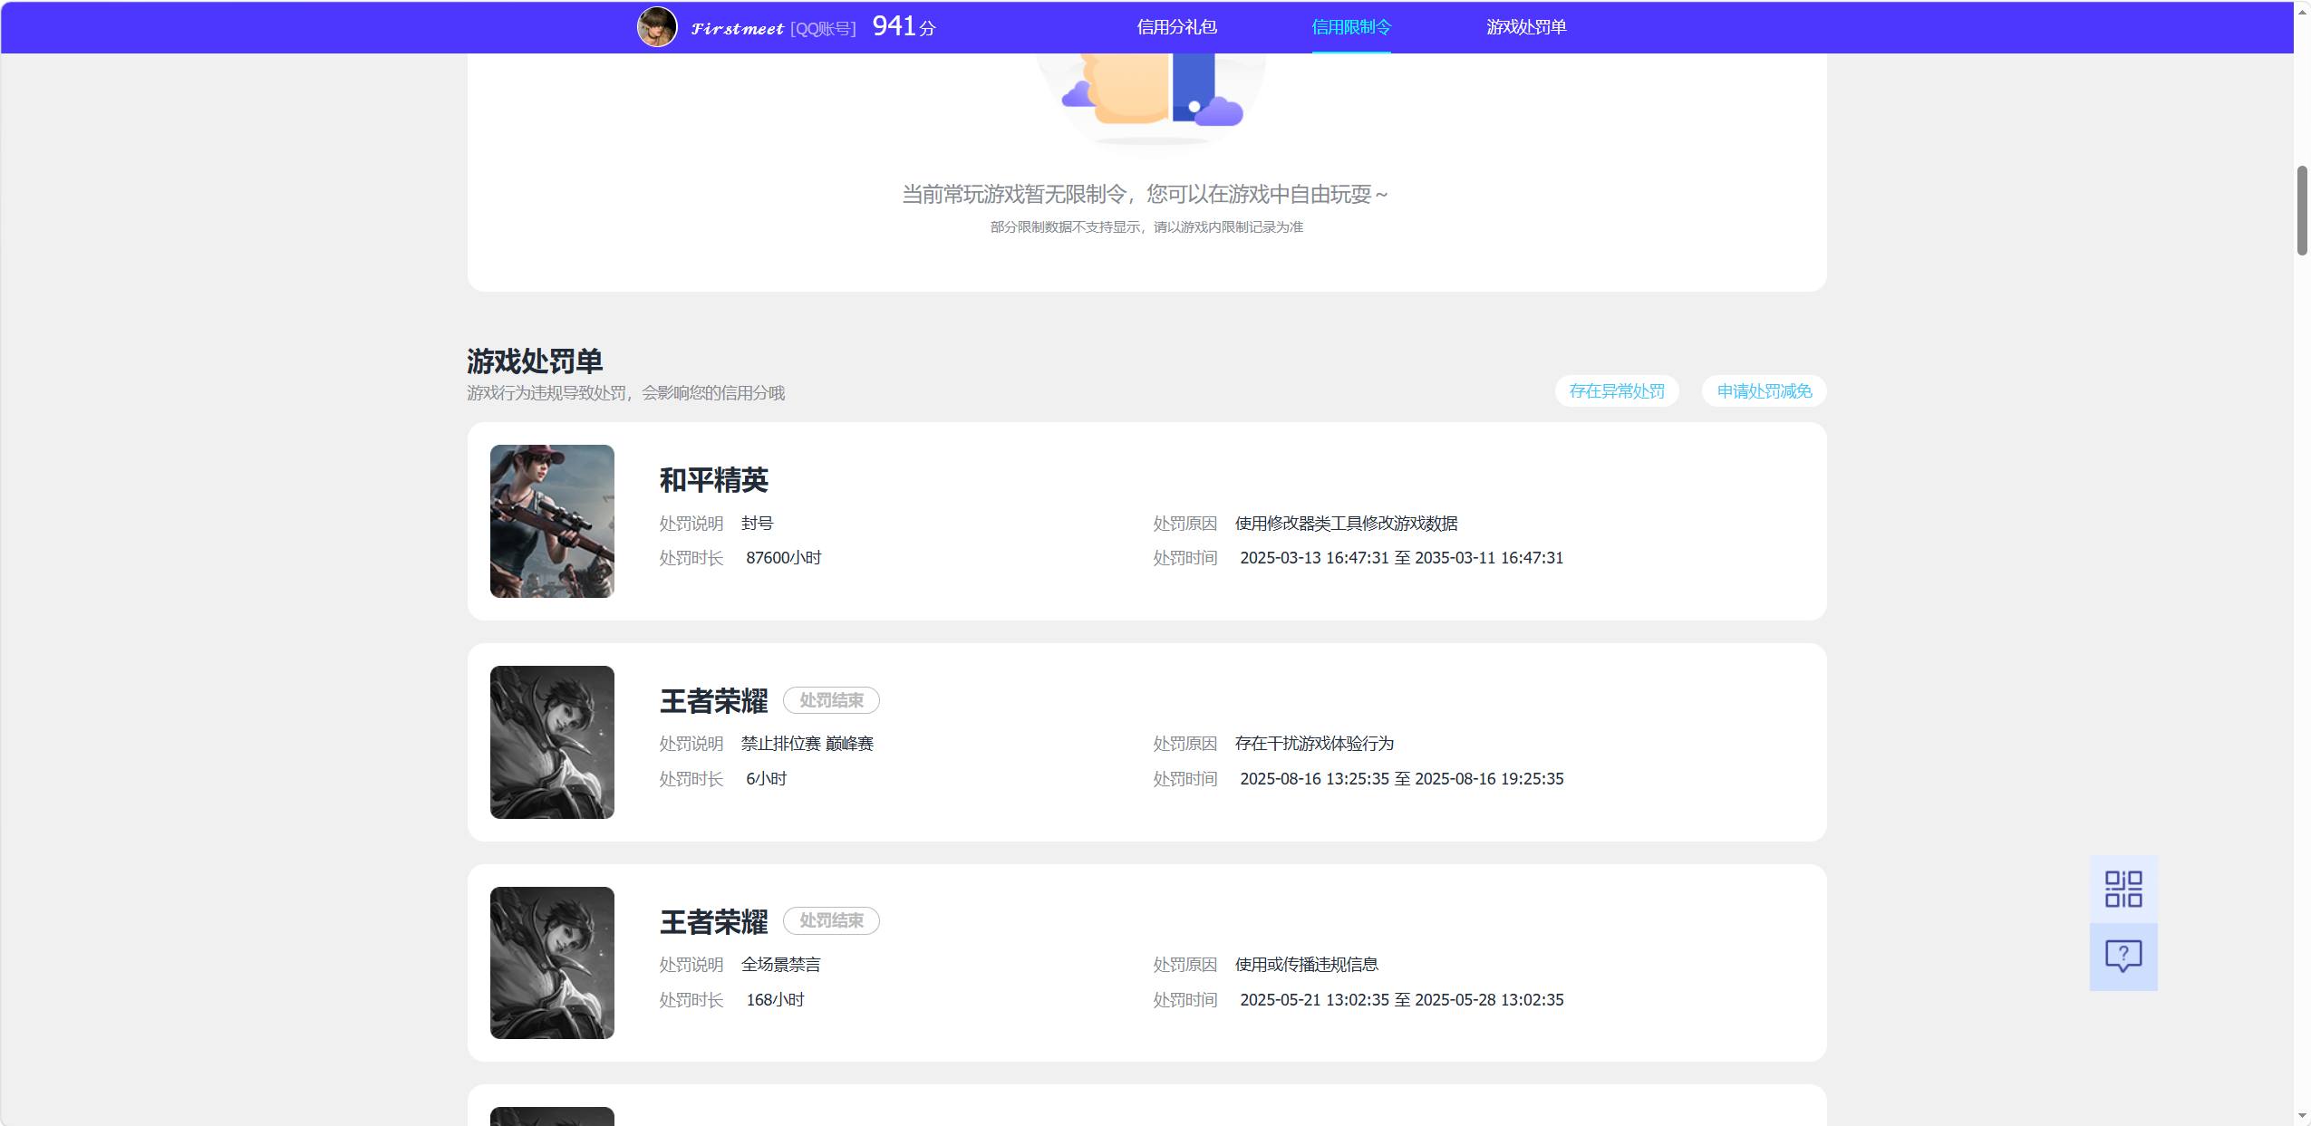Screen dimensions: 2311x1126
Task: Go to the 游戏处罚单 tab
Action: pos(1525,27)
